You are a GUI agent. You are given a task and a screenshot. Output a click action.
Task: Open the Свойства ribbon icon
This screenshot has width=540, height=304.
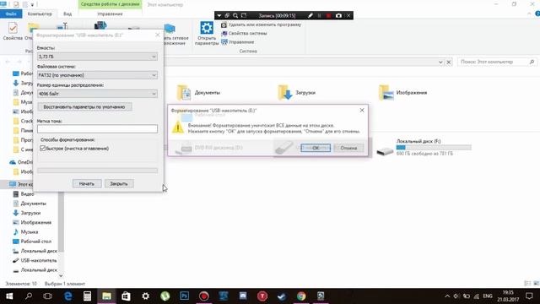(13, 31)
